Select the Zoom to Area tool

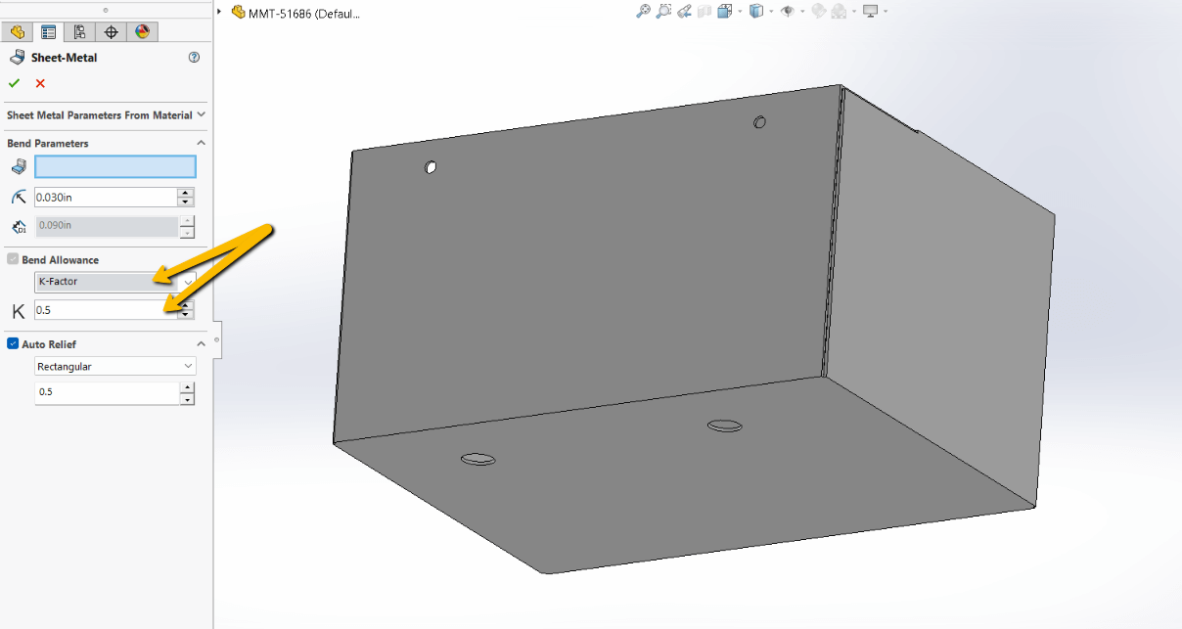663,11
